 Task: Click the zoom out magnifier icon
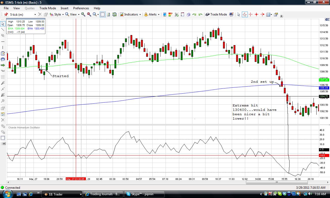[x=89, y=14]
